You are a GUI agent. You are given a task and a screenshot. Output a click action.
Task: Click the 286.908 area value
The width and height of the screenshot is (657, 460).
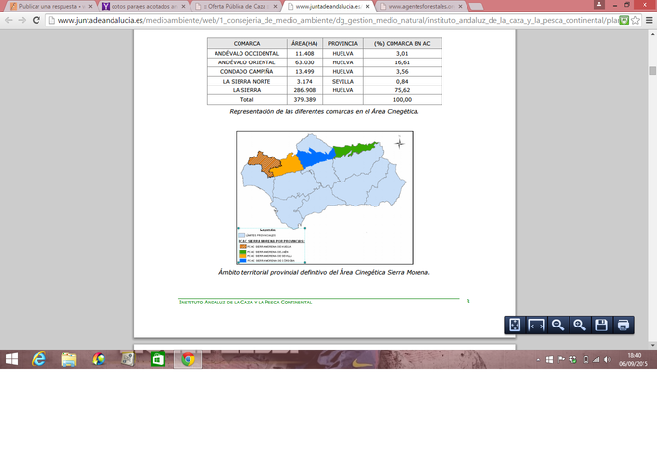click(x=305, y=90)
